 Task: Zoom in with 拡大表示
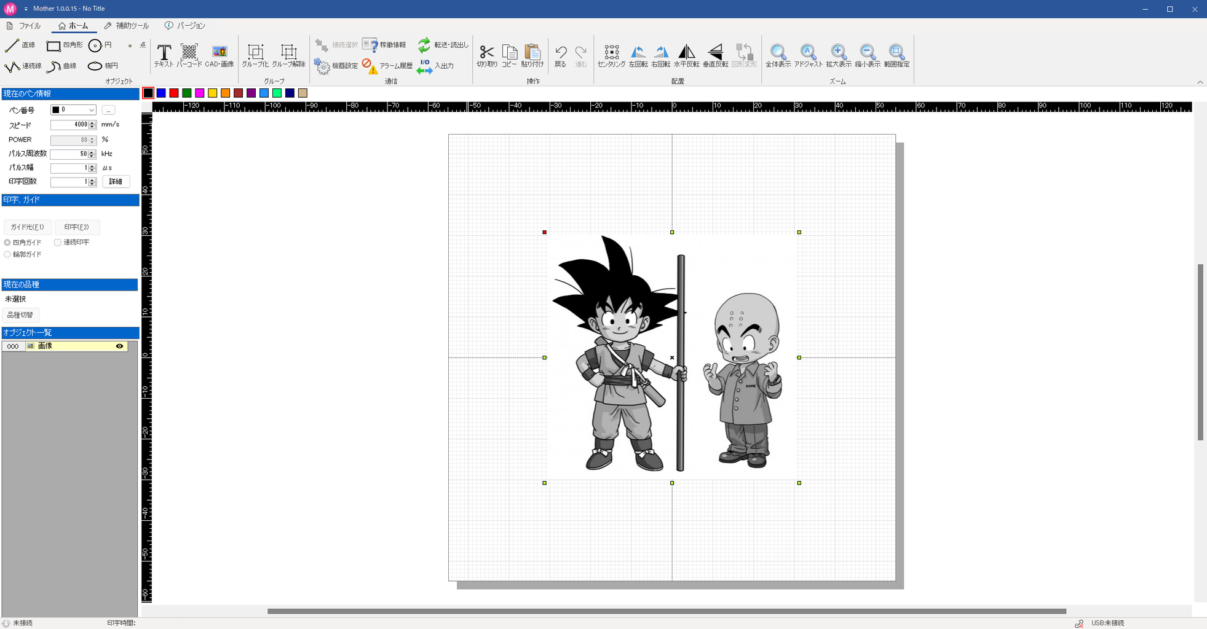pyautogui.click(x=839, y=55)
